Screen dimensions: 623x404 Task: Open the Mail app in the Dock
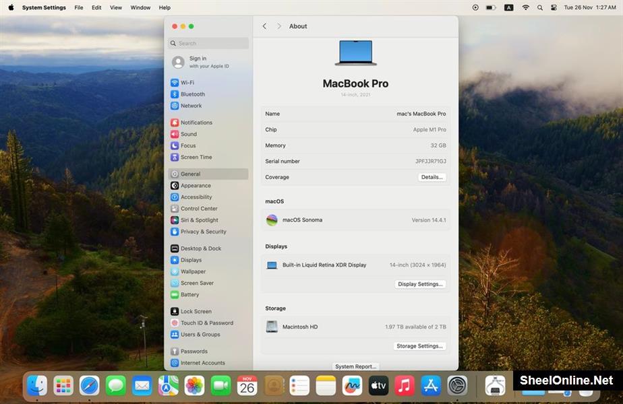pyautogui.click(x=142, y=386)
